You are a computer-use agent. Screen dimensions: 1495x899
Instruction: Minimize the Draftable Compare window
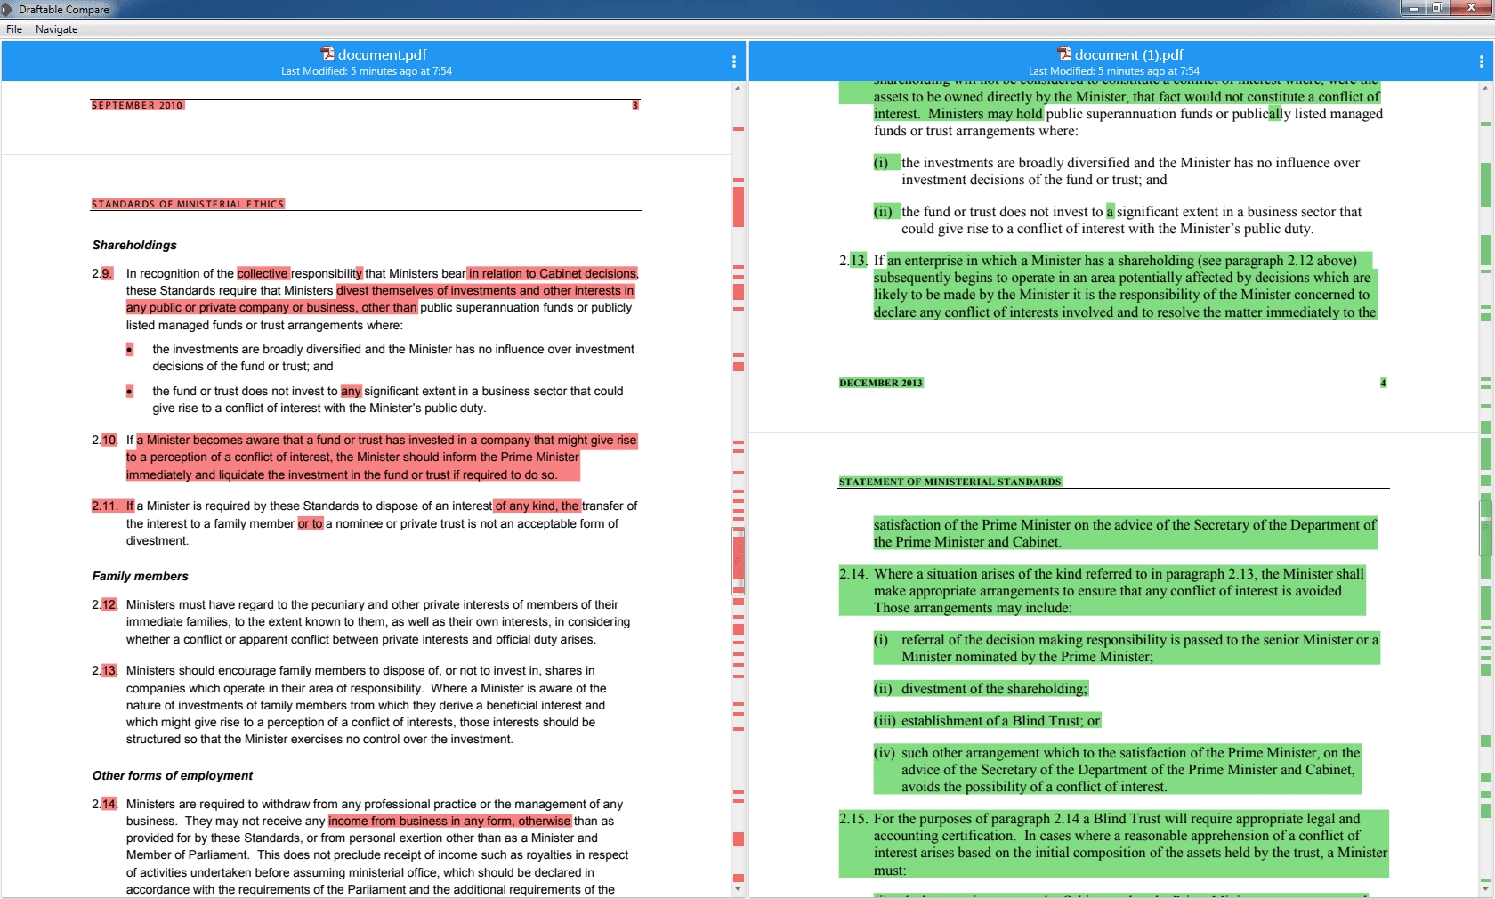tap(1412, 7)
